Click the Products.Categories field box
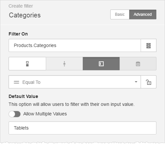Image resolution: width=165 pixels, height=144 pixels. pos(75,45)
